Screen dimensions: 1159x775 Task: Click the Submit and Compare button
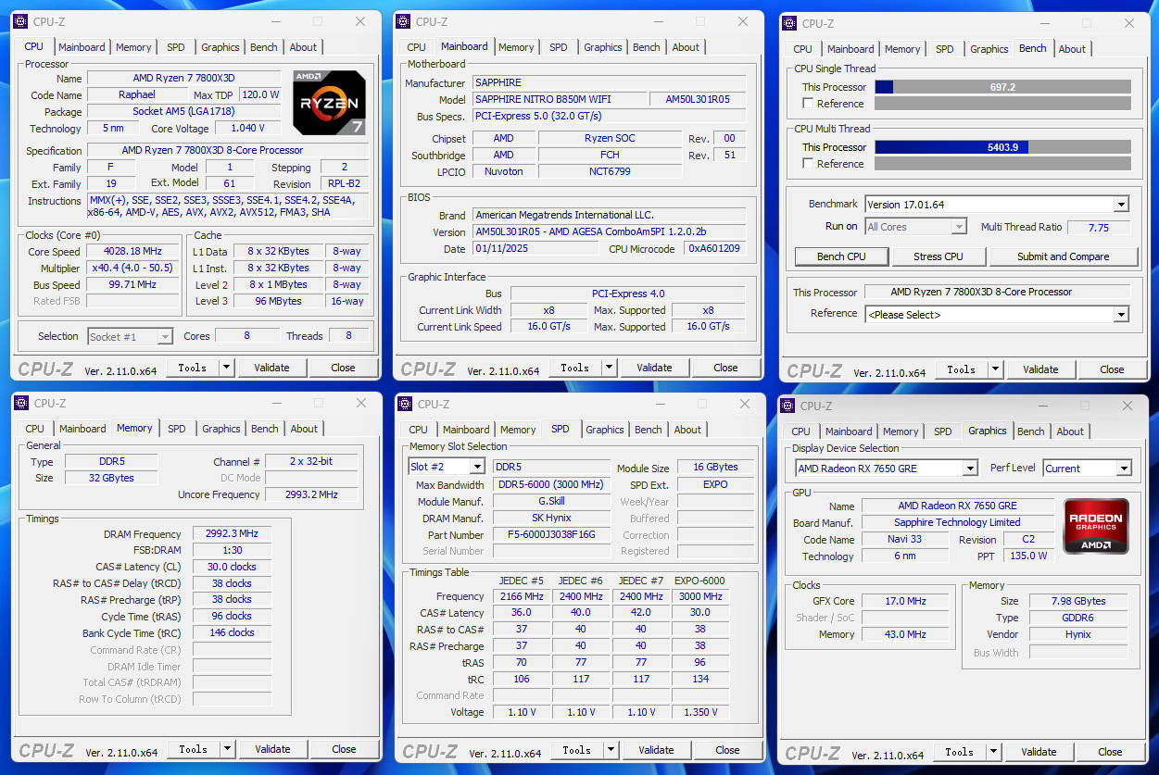(x=1063, y=256)
